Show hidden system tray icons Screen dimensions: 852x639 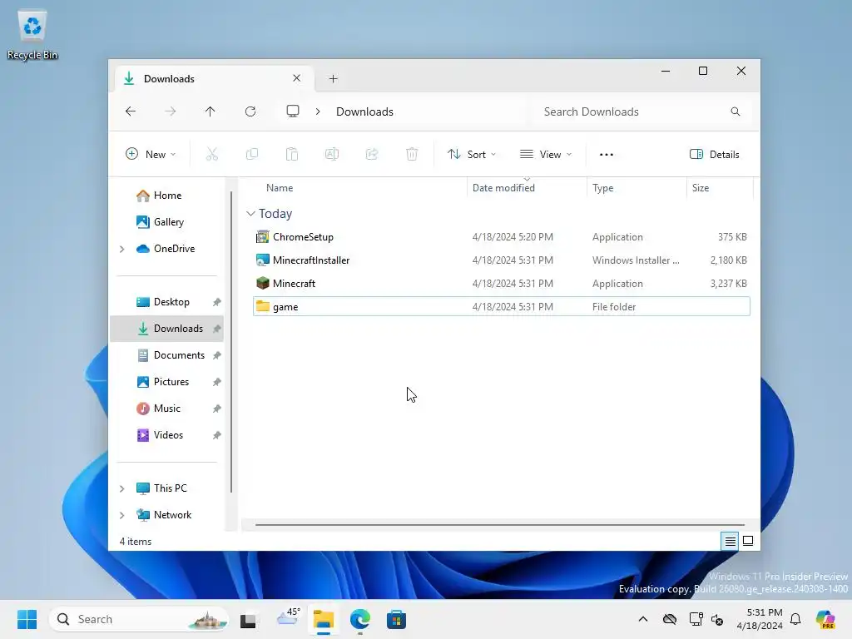(x=643, y=619)
